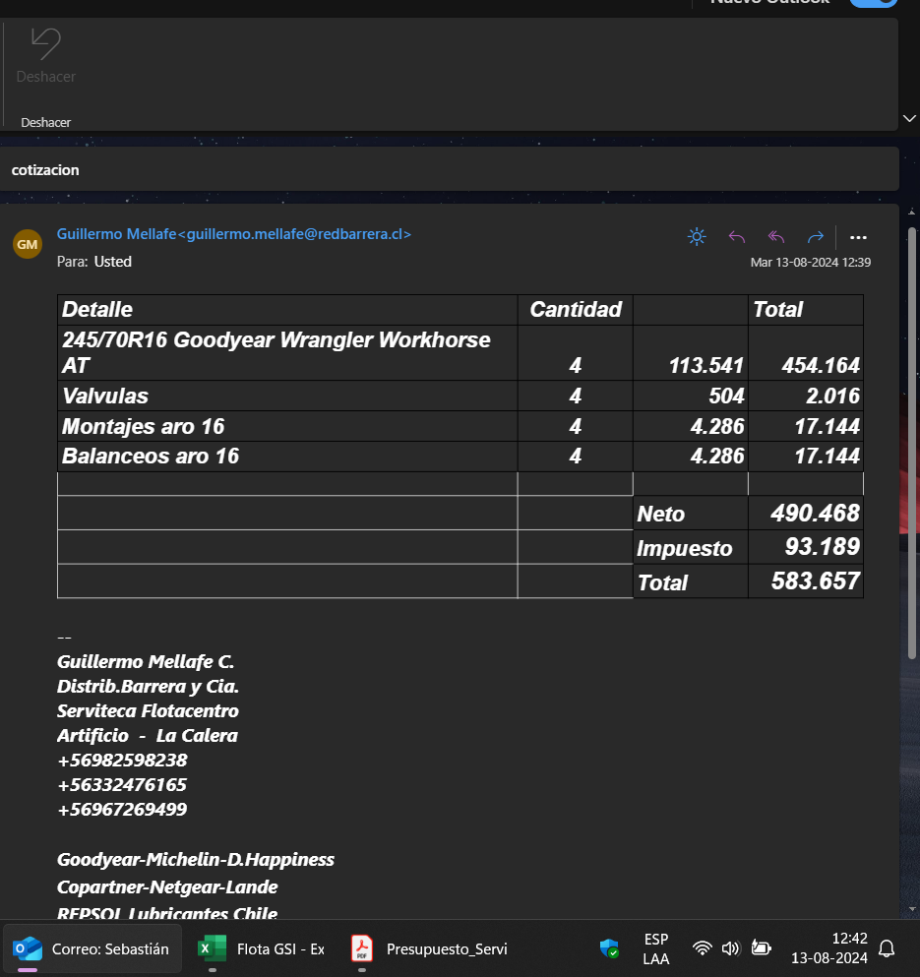Click the subject line "cotizacion"
This screenshot has width=920, height=977.
click(x=45, y=170)
